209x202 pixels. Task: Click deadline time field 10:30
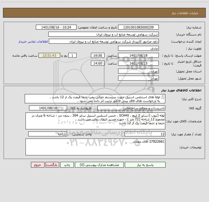pyautogui.click(x=97, y=55)
